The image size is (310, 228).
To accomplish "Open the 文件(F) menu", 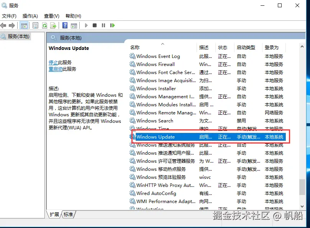I will [9, 16].
